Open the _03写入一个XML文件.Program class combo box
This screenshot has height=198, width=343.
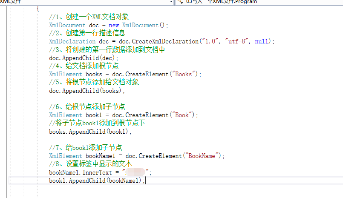coord(259,2)
